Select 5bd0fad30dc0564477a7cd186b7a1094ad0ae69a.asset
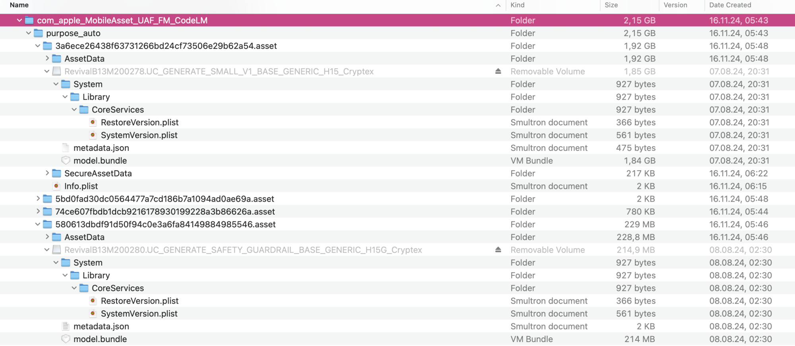The image size is (795, 346). click(x=165, y=198)
